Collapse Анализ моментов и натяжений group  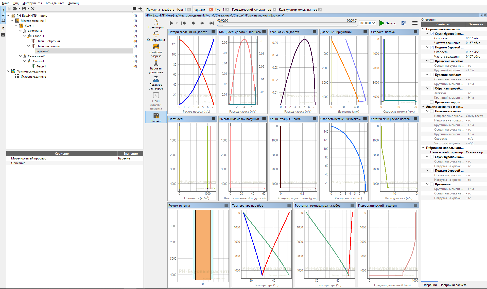(423, 107)
